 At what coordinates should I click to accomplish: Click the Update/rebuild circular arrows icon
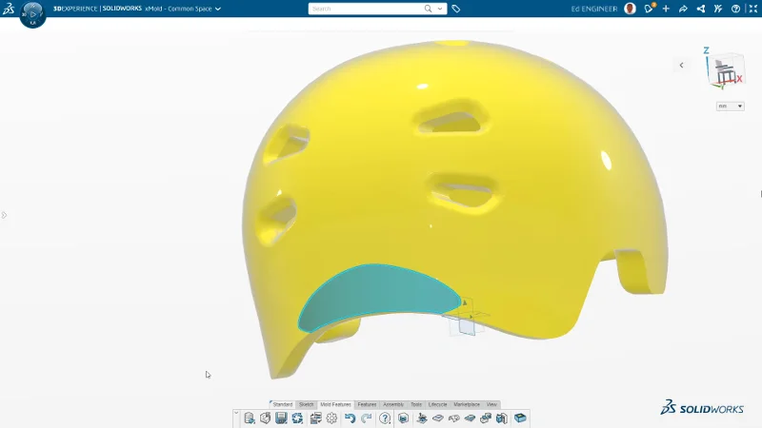(x=297, y=418)
